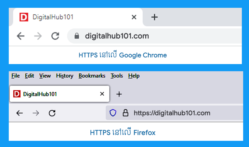Close the DigitalHub101 tab in Firefox
Image resolution: width=249 pixels, height=147 pixels.
click(x=102, y=94)
